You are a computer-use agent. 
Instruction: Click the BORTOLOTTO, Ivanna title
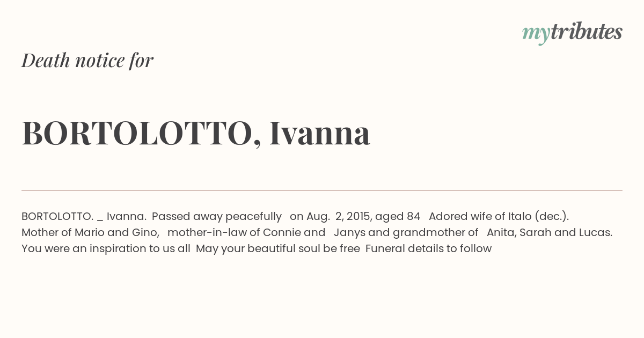click(196, 134)
